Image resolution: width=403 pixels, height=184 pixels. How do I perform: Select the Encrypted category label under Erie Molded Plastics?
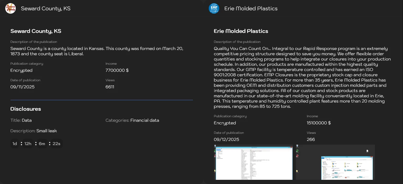pyautogui.click(x=225, y=123)
